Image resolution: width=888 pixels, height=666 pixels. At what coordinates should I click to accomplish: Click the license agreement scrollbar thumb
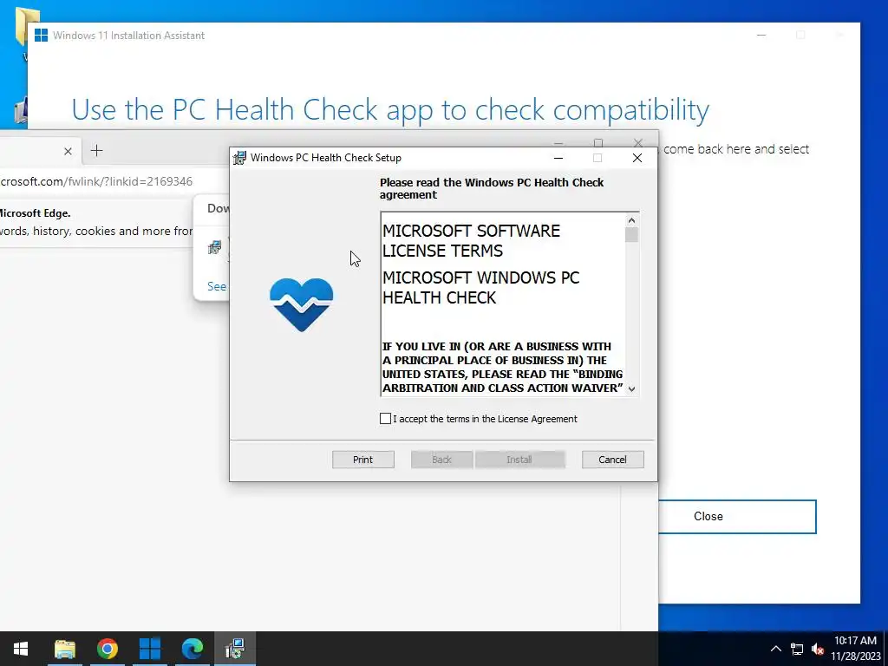632,234
